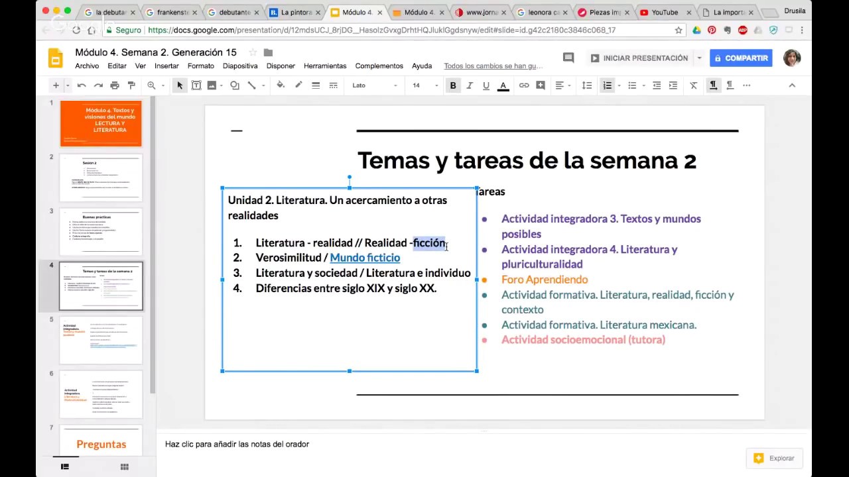The height and width of the screenshot is (477, 849).
Task: Open the Google account avatar
Action: click(792, 58)
